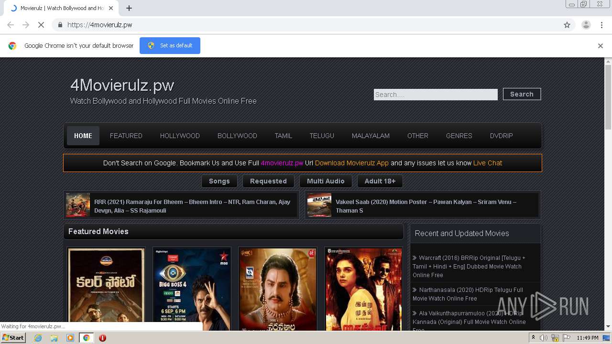
Task: Open the GENRES menu item
Action: click(459, 136)
